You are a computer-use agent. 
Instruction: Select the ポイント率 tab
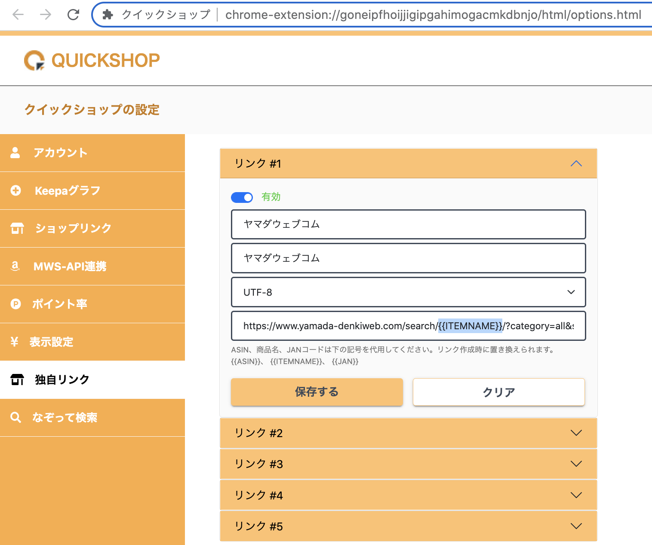click(x=92, y=304)
